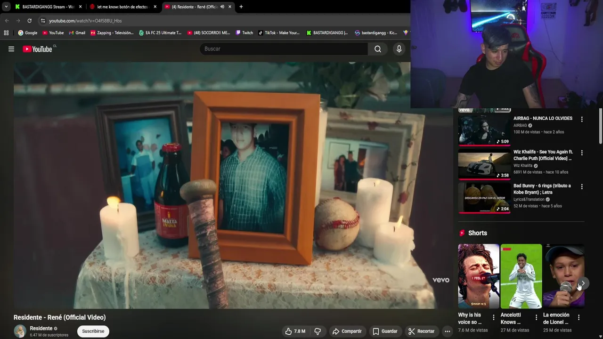Go back in browser history
This screenshot has height=339, width=603.
[x=7, y=21]
